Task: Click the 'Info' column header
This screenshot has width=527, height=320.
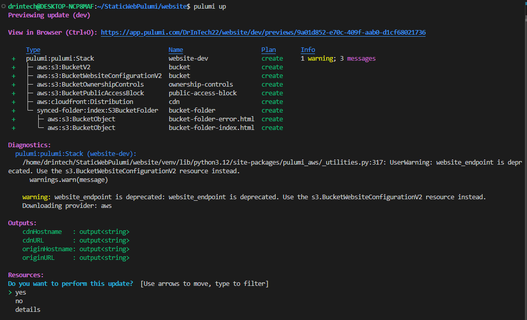Action: (308, 50)
